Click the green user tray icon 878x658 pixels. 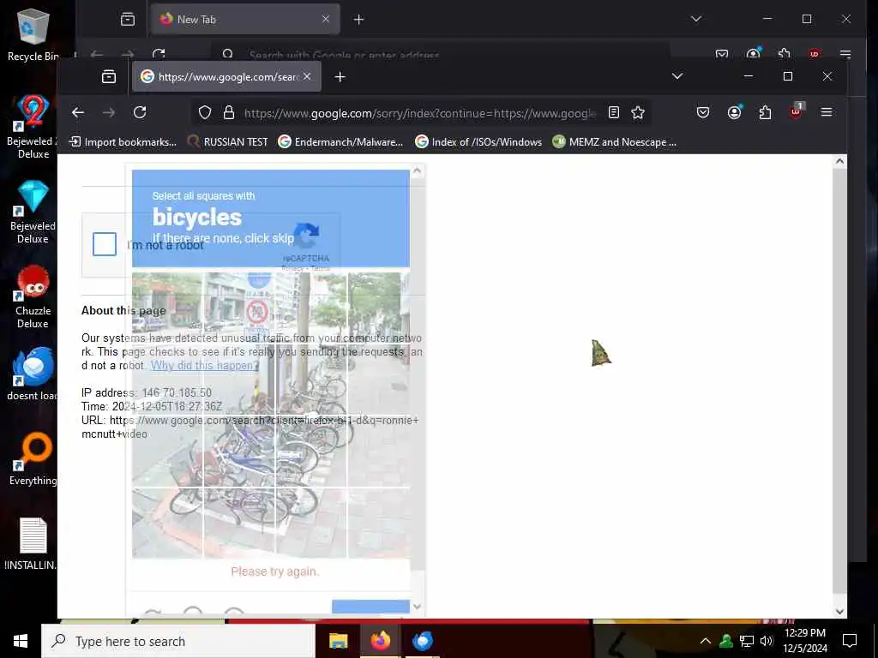click(726, 641)
